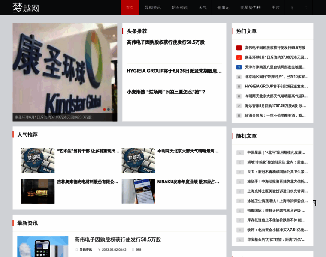Viewport: 326px width, 257px height.
Task: Open the random article 世卫：新冠不再构成国际公共卫生紧
Action: coord(278,172)
